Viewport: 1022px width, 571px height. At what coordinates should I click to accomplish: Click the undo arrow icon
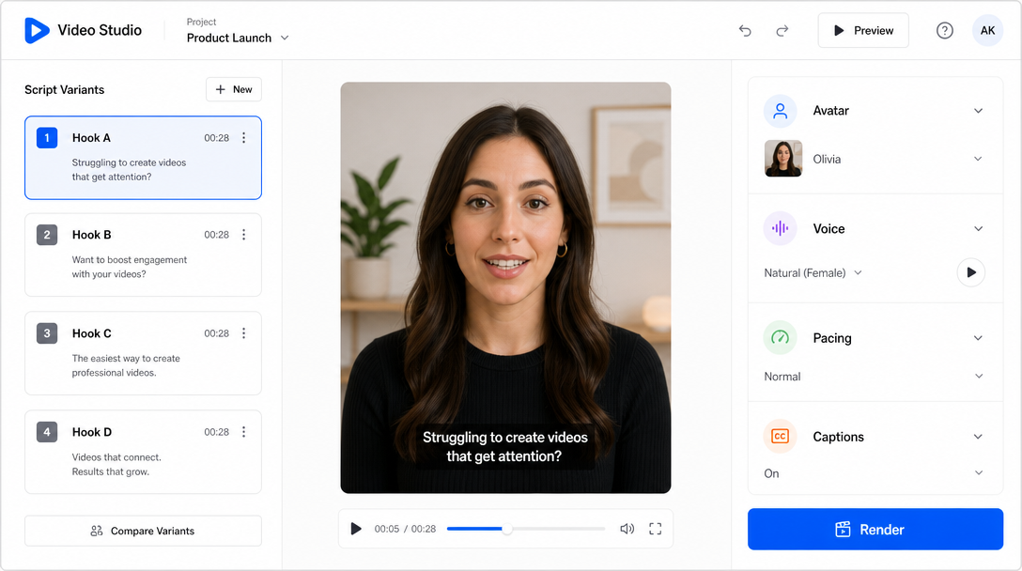point(745,31)
